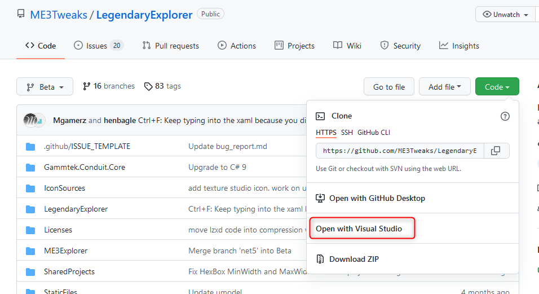The width and height of the screenshot is (539, 294).
Task: Open latest commit message 'Ctrl+F: Keep typing'
Action: pyautogui.click(x=222, y=120)
